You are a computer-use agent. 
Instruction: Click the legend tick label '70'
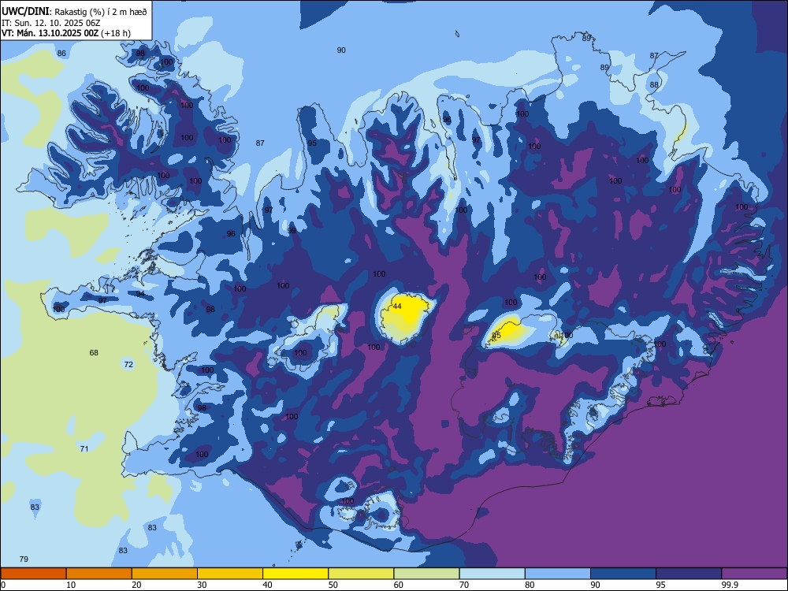coord(464,585)
